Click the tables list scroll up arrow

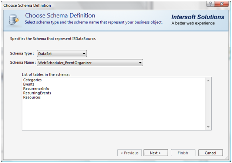click(x=208, y=80)
